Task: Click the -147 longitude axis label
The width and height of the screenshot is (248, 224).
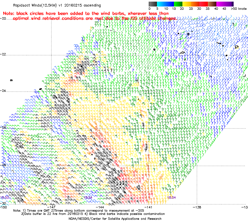Action: [x=52, y=207]
